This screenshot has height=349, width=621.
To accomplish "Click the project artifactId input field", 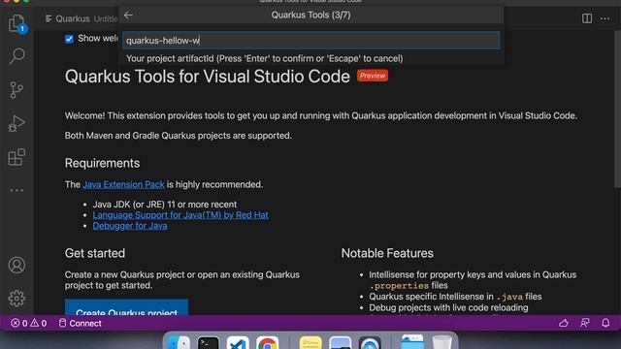I will point(310,41).
